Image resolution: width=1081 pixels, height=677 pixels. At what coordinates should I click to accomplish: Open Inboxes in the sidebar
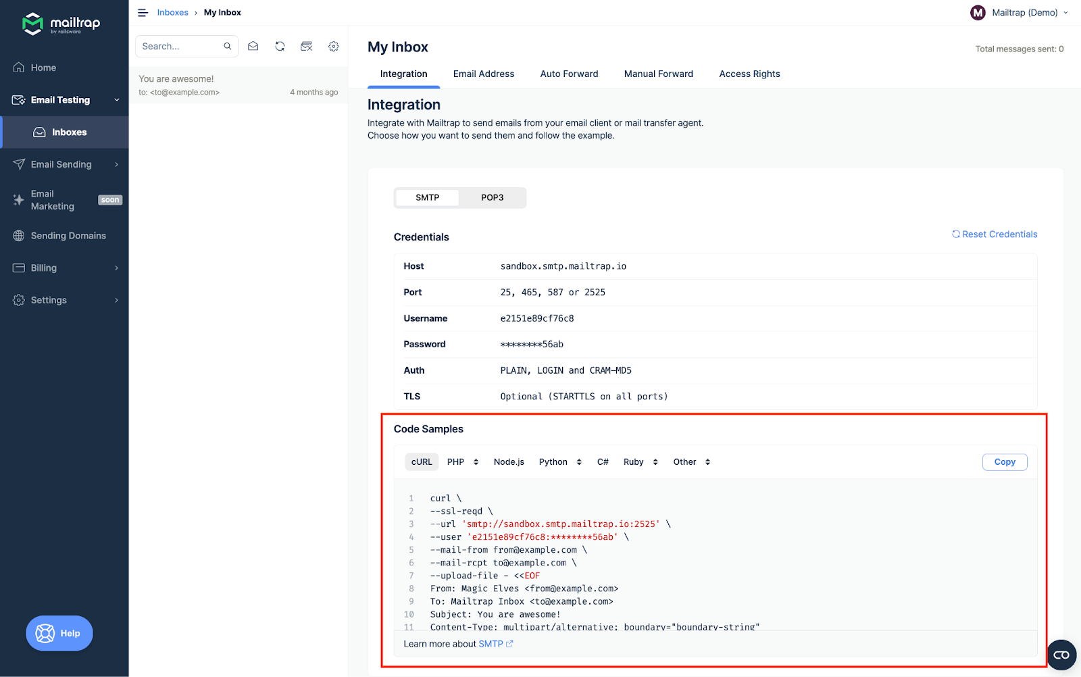(x=65, y=132)
